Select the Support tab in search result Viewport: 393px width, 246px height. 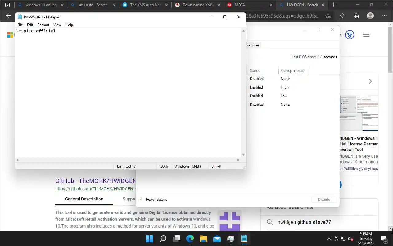pyautogui.click(x=129, y=199)
